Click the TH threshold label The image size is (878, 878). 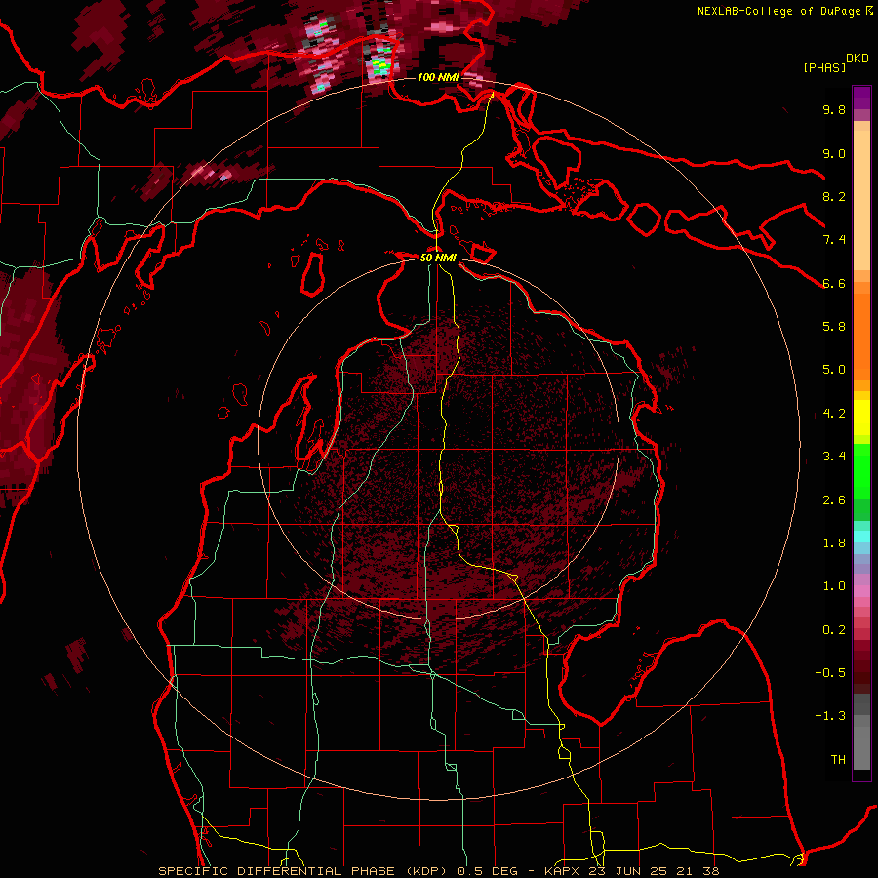[x=838, y=760]
